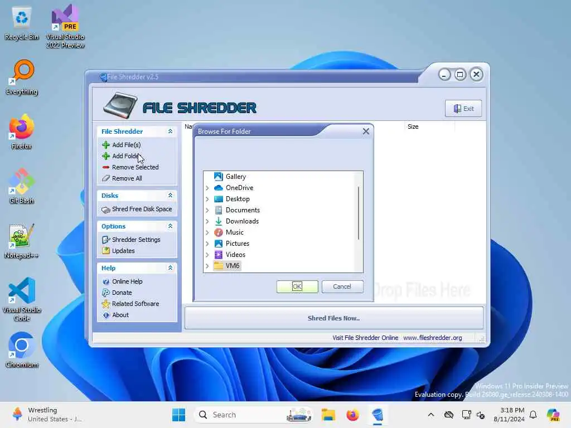Confirm folder with OK button
Viewport: 571px width, 428px height.
[x=297, y=287]
